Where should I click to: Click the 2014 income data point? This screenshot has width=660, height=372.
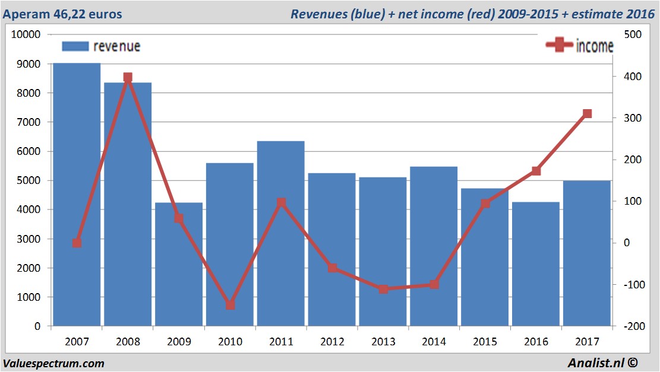pyautogui.click(x=434, y=285)
